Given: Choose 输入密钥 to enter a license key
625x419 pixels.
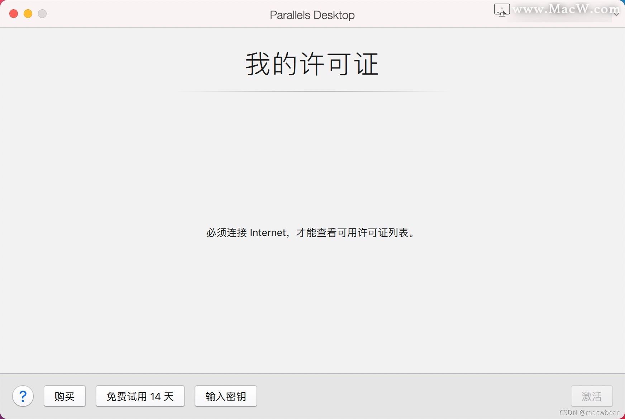Looking at the screenshot, I should coord(226,396).
